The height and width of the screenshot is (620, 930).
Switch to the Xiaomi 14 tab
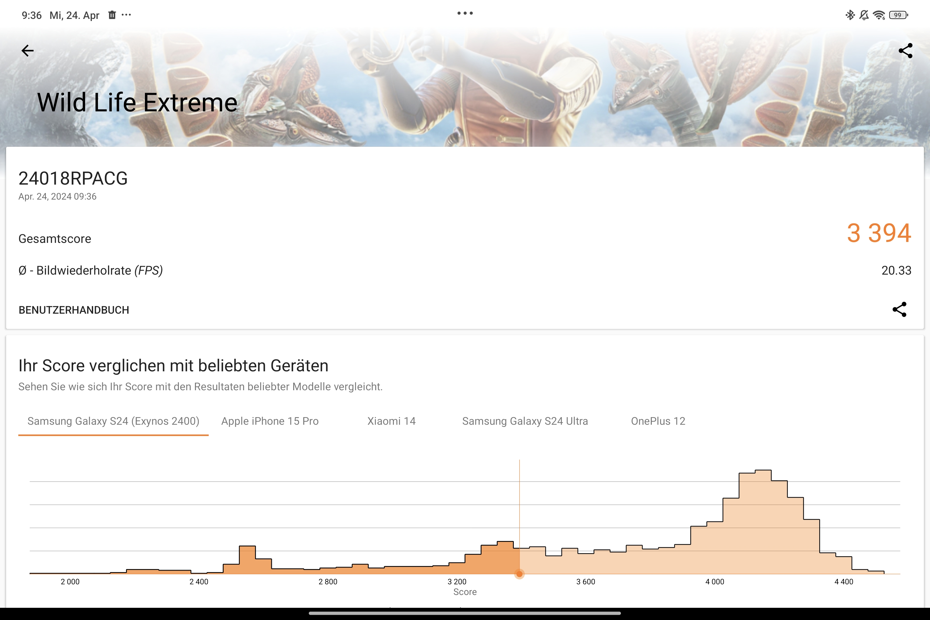click(x=391, y=421)
